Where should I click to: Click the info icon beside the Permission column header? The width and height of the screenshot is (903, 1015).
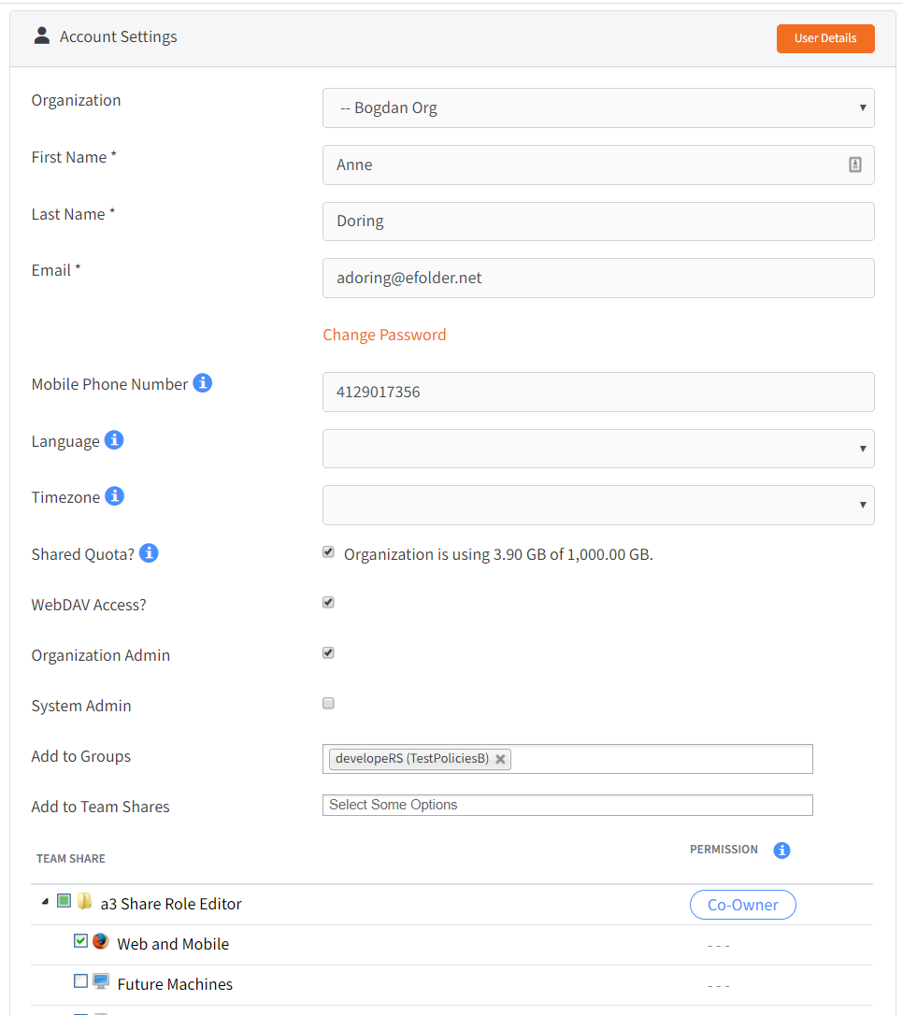(781, 850)
